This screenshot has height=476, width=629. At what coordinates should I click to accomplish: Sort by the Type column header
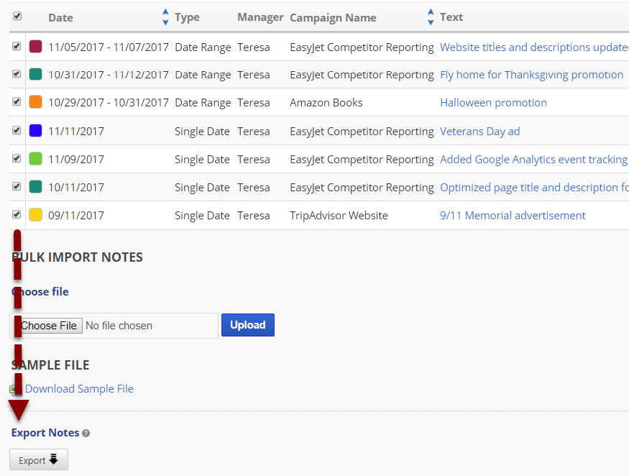(187, 17)
